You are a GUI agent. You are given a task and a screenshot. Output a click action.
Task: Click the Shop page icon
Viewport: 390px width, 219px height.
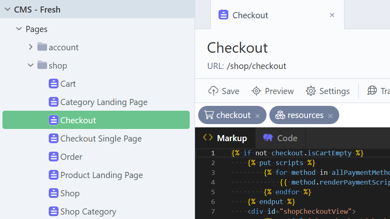pyautogui.click(x=54, y=193)
